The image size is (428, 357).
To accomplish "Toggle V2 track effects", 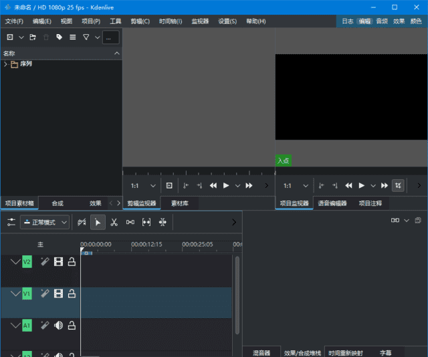I will pos(45,262).
